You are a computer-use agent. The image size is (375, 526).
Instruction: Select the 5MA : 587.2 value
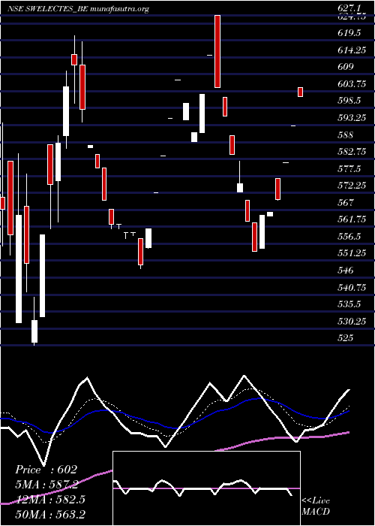pos(46,485)
